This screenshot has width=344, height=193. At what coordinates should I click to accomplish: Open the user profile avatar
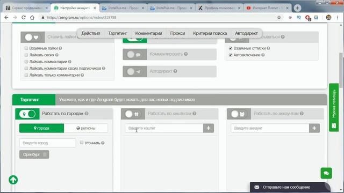[x=328, y=18]
